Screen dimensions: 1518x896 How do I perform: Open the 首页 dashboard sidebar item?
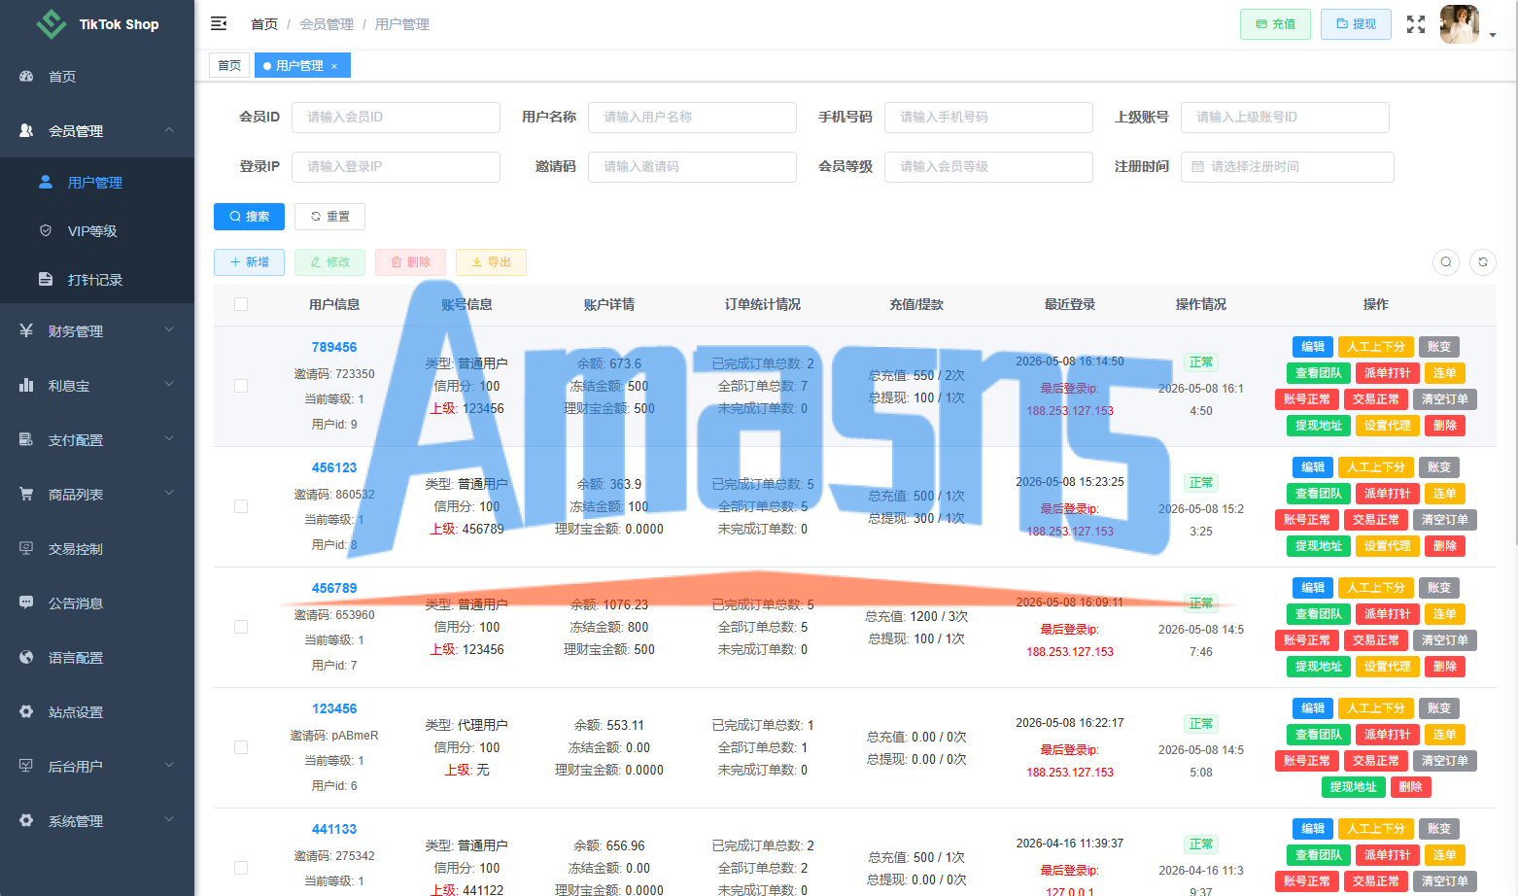97,77
